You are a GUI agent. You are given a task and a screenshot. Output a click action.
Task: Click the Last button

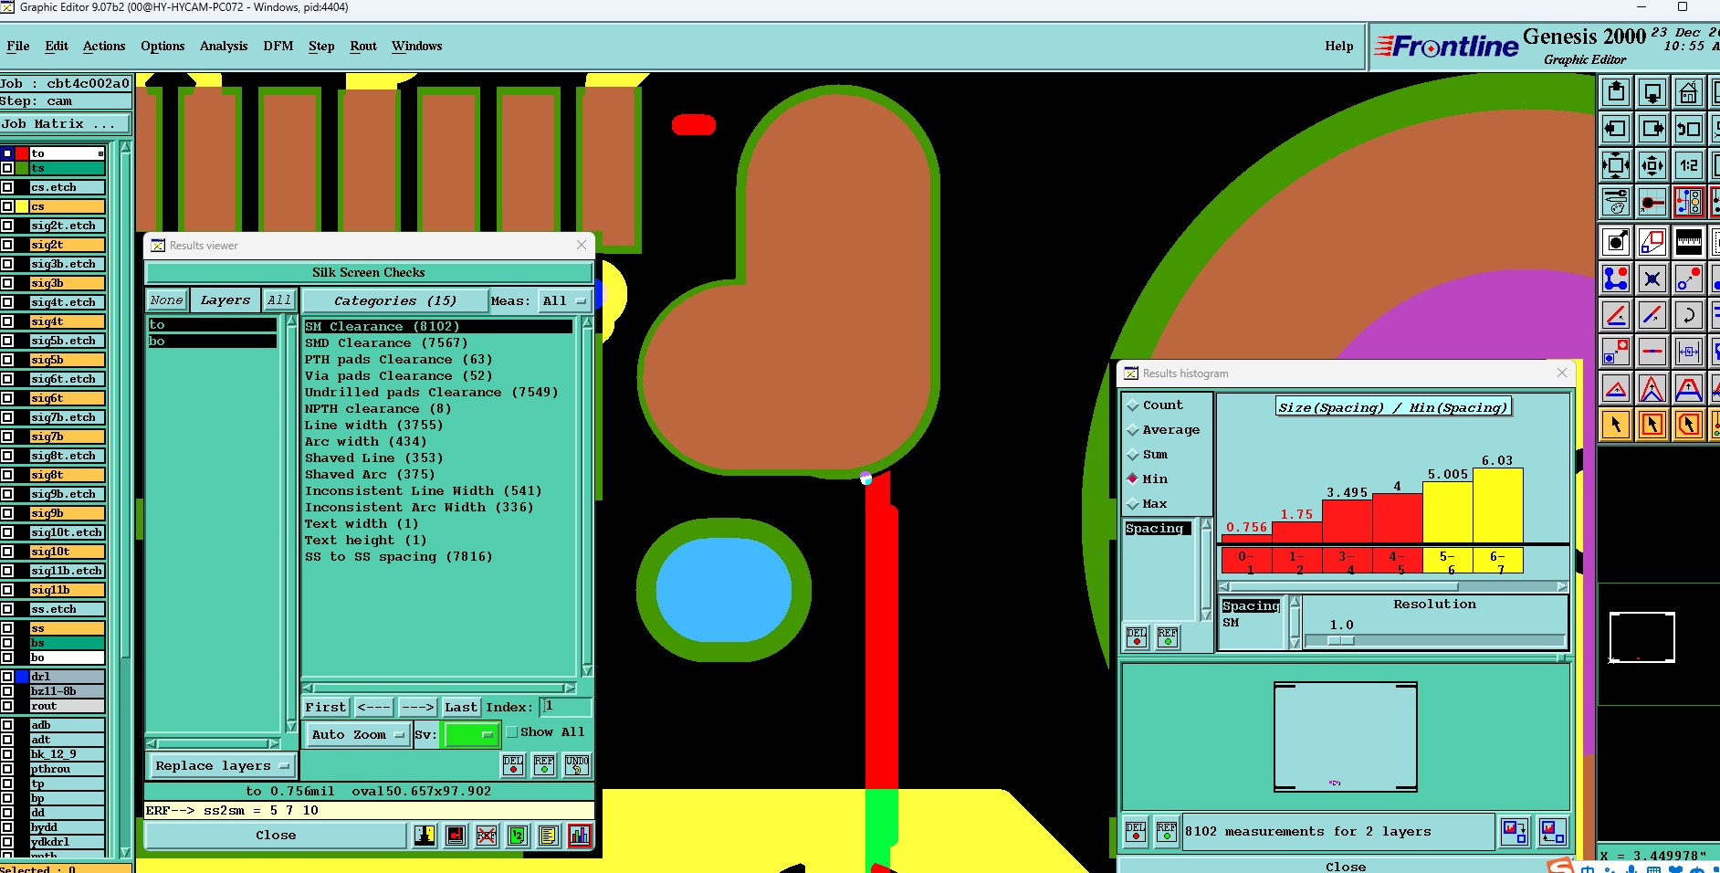tap(461, 707)
